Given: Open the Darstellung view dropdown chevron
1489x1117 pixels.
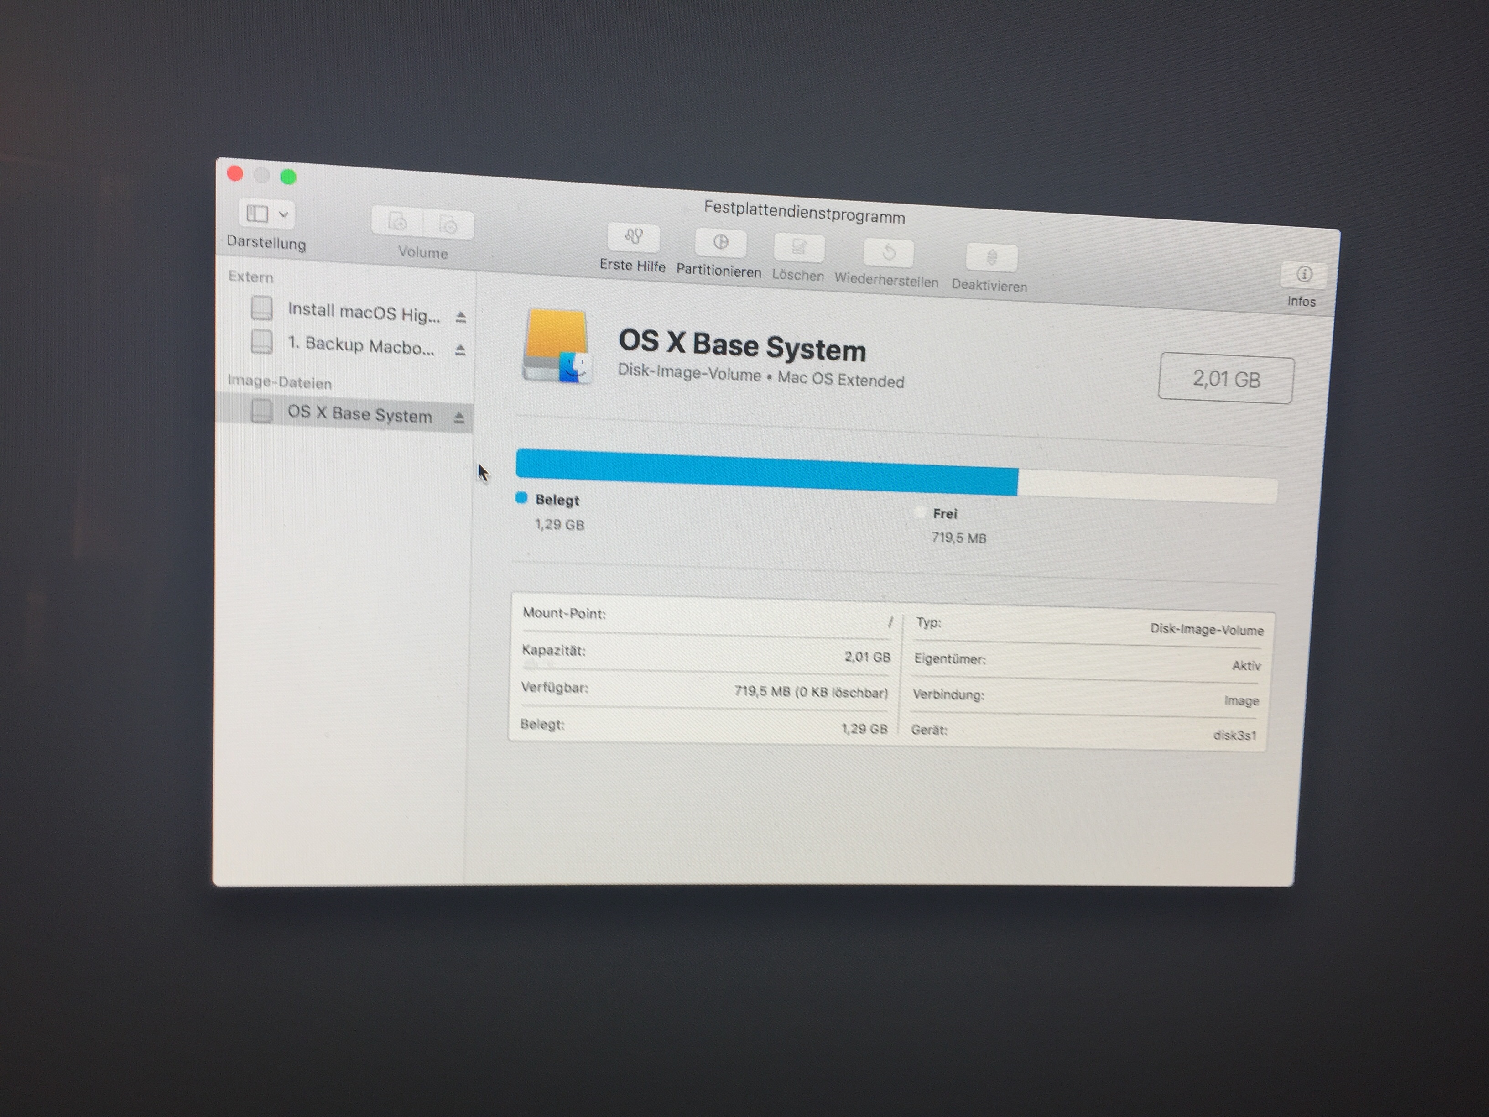Looking at the screenshot, I should [x=283, y=215].
